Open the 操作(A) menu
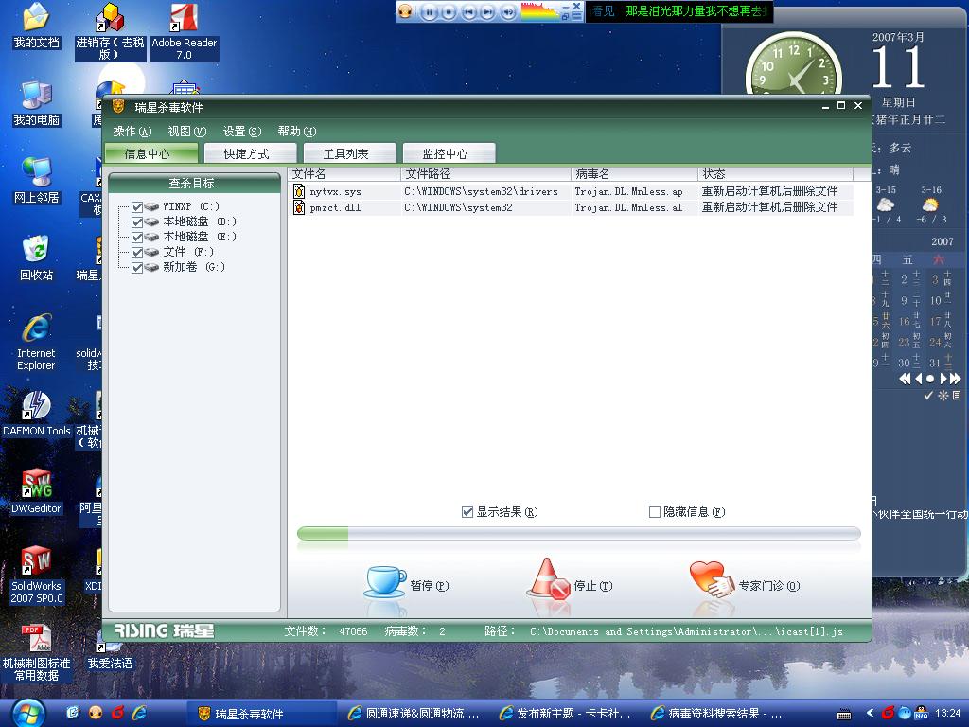 pos(132,132)
